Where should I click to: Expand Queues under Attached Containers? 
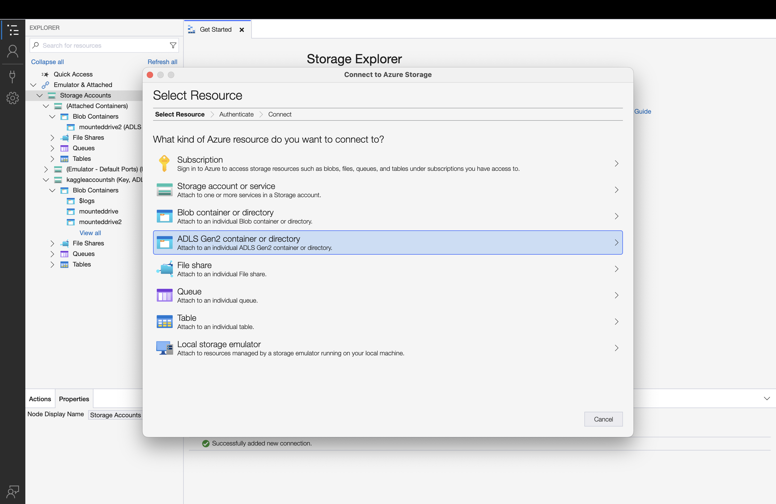pyautogui.click(x=52, y=148)
